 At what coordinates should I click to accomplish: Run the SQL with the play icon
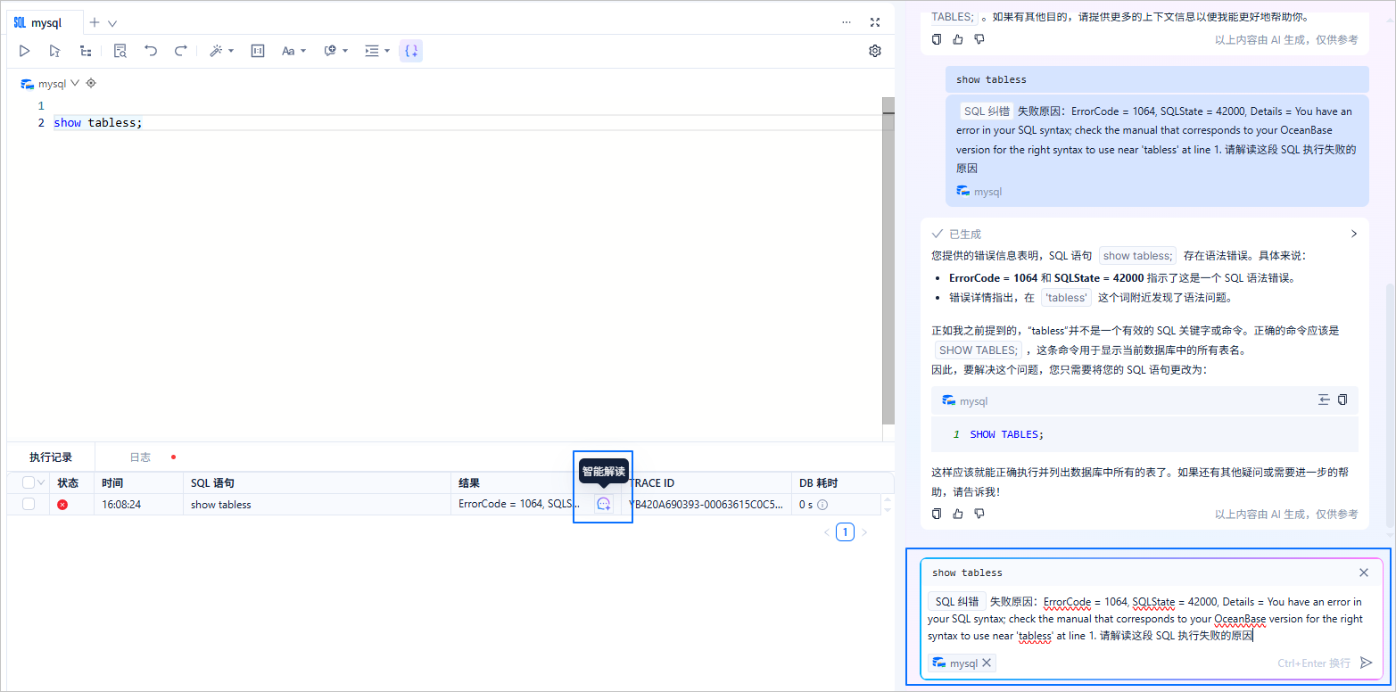(25, 51)
